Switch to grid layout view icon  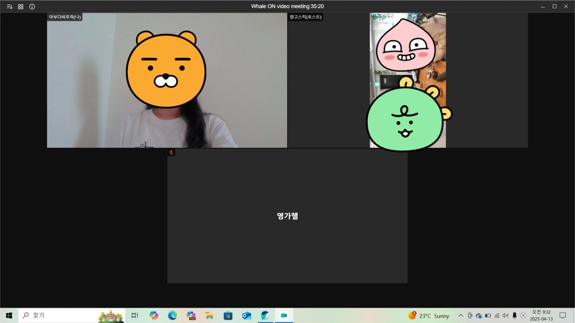click(21, 7)
